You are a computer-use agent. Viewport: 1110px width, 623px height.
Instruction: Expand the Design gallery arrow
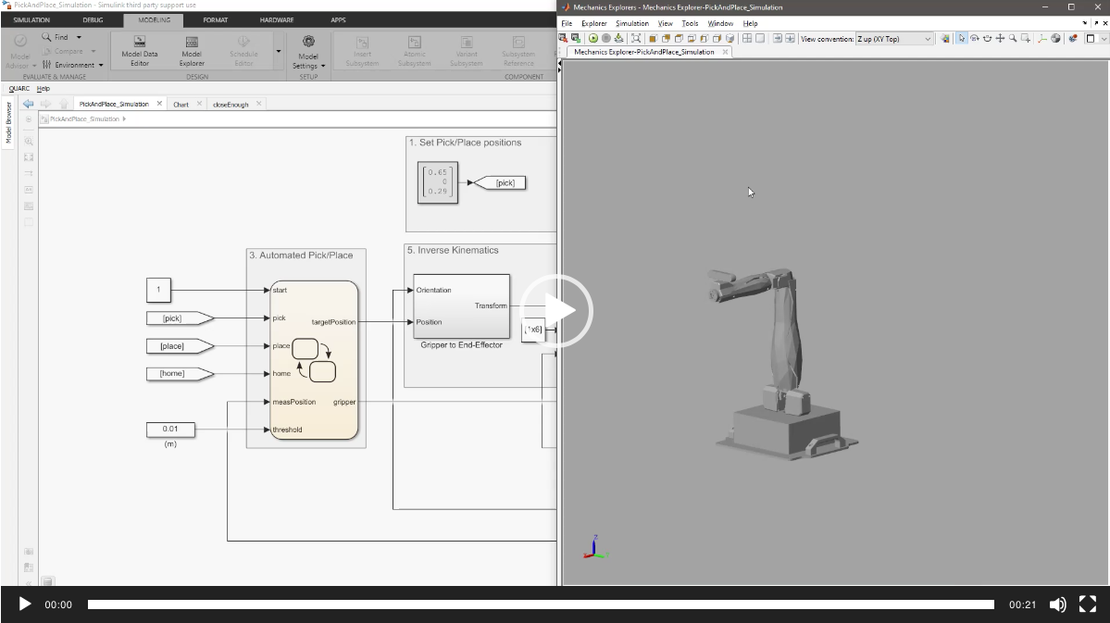coord(279,52)
